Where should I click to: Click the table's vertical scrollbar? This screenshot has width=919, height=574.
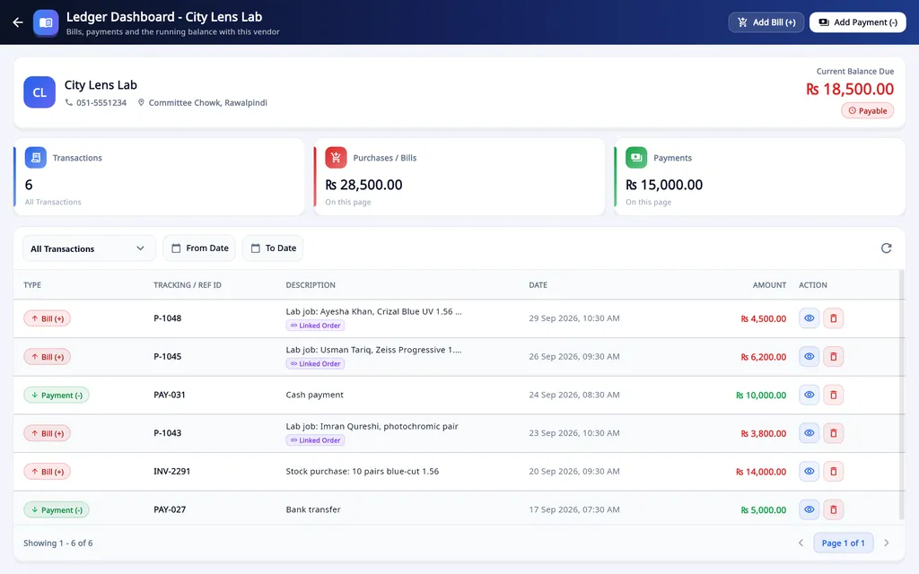(x=901, y=396)
